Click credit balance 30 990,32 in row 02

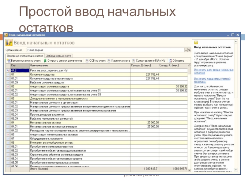(x=182, y=87)
